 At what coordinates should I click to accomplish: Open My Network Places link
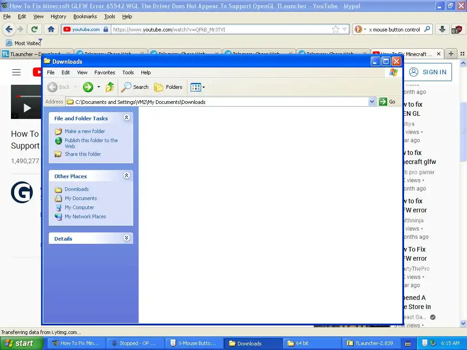(85, 216)
